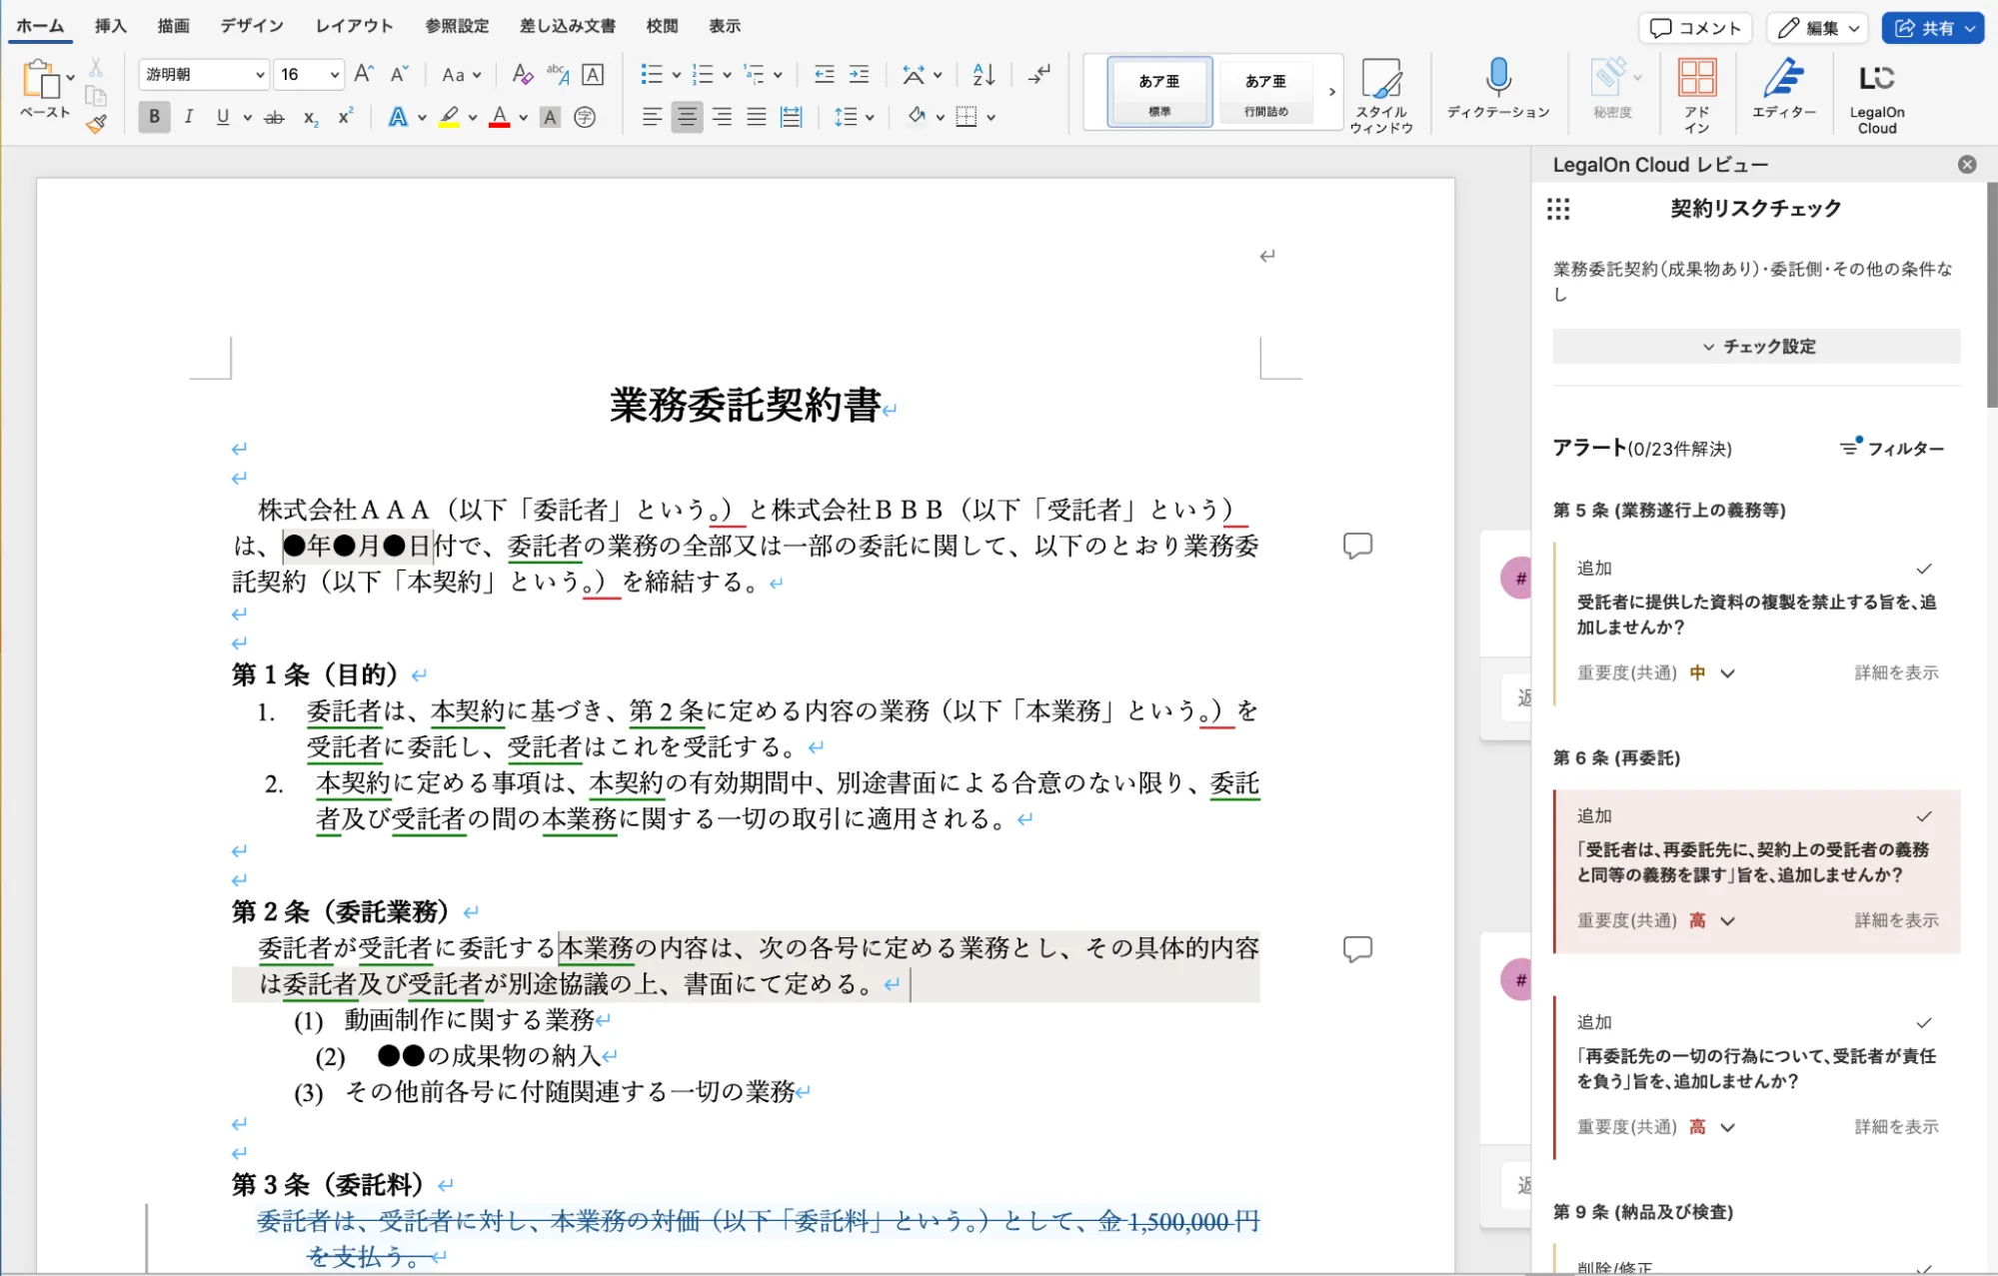Click the enclose characters circle icon
The height and width of the screenshot is (1276, 1998).
click(585, 117)
